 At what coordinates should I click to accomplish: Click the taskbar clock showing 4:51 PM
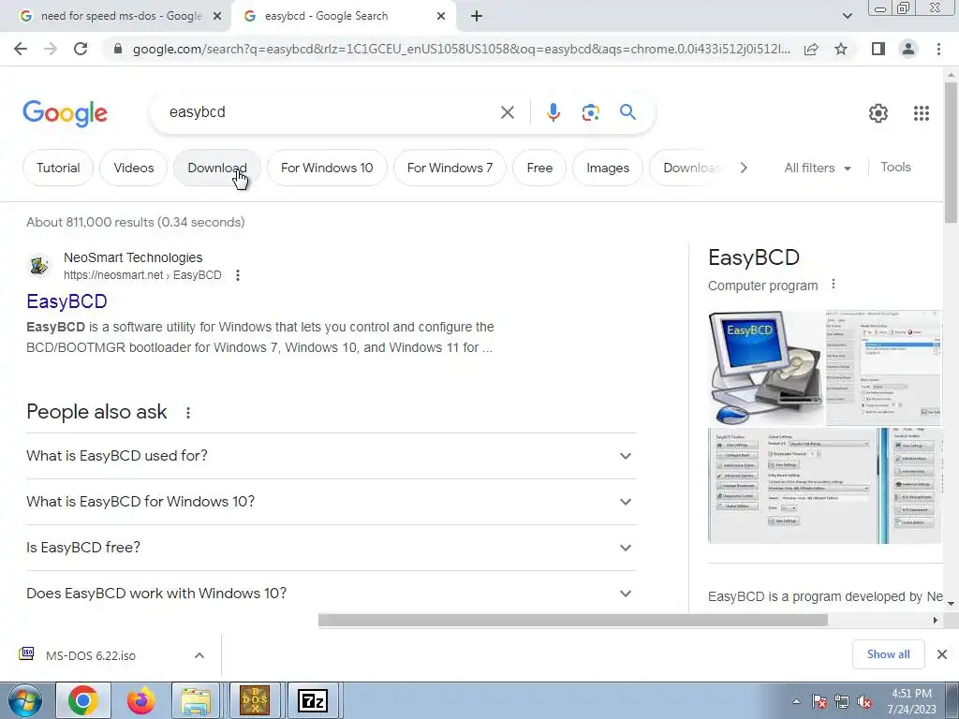(911, 701)
